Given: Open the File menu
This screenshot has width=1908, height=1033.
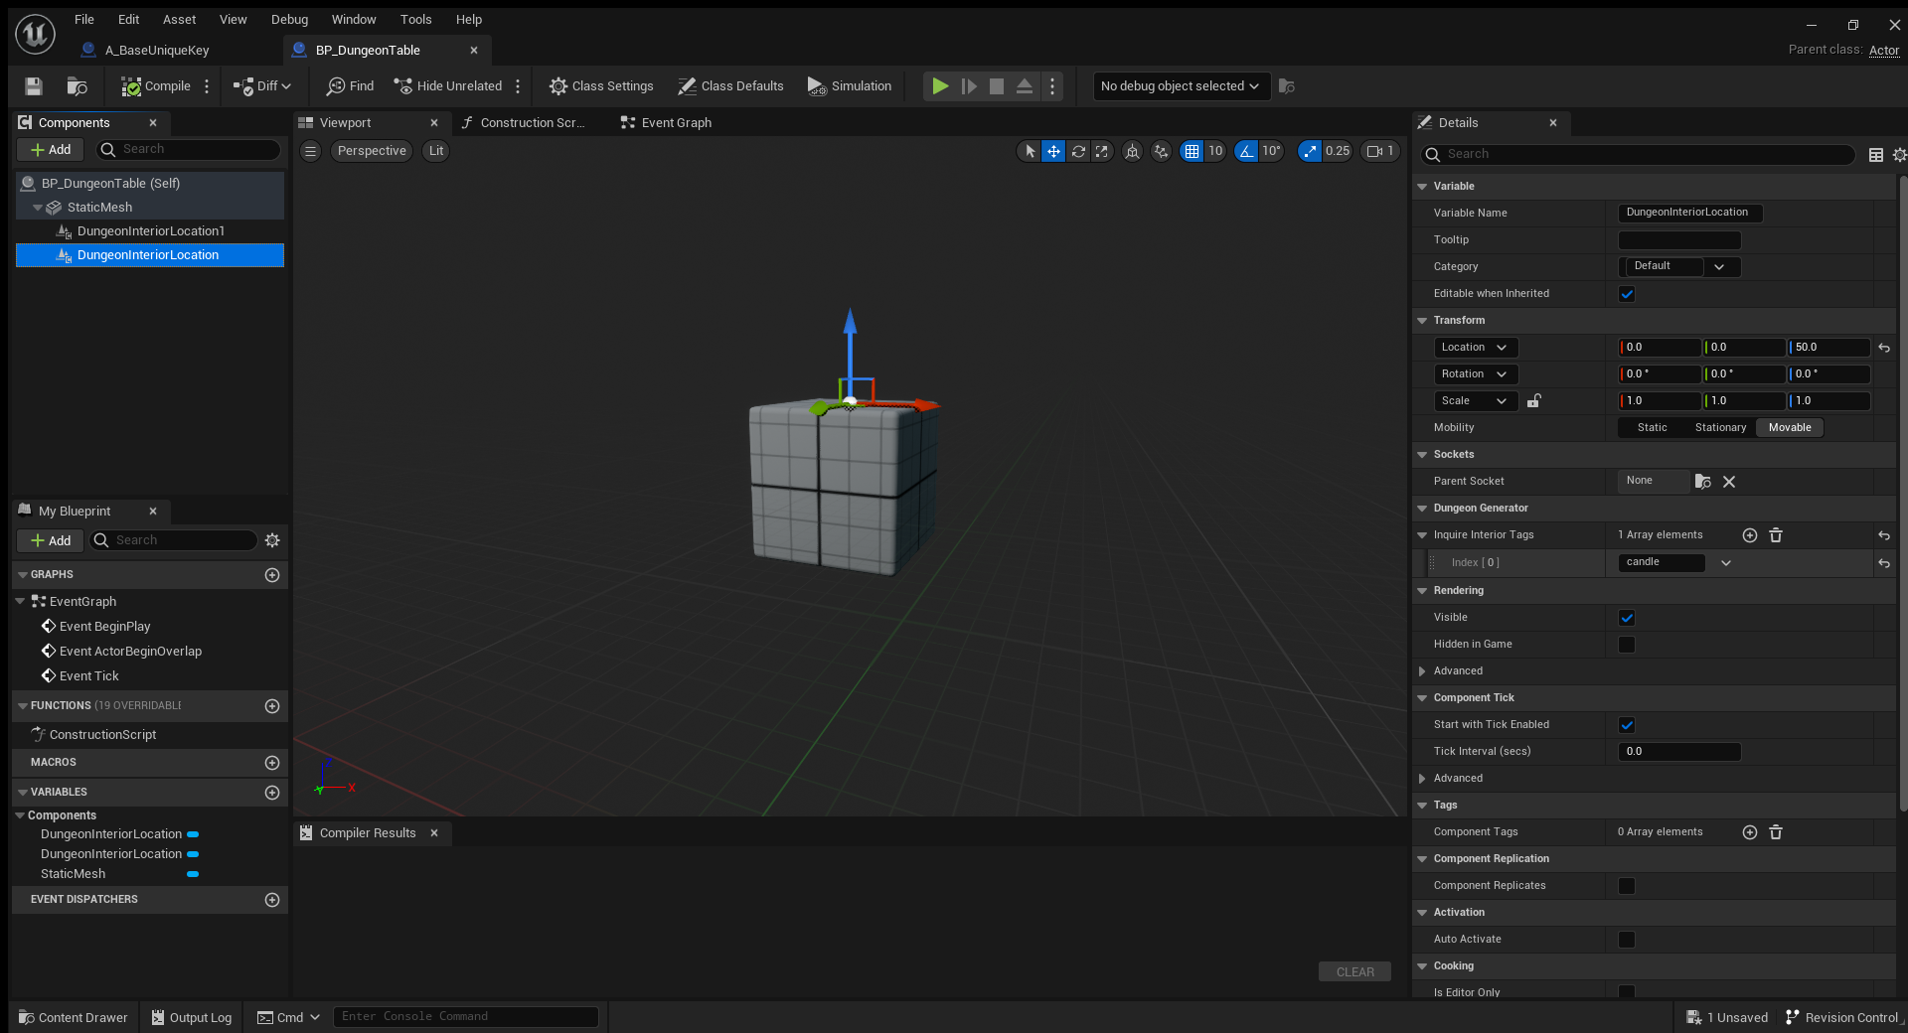Looking at the screenshot, I should tap(84, 20).
